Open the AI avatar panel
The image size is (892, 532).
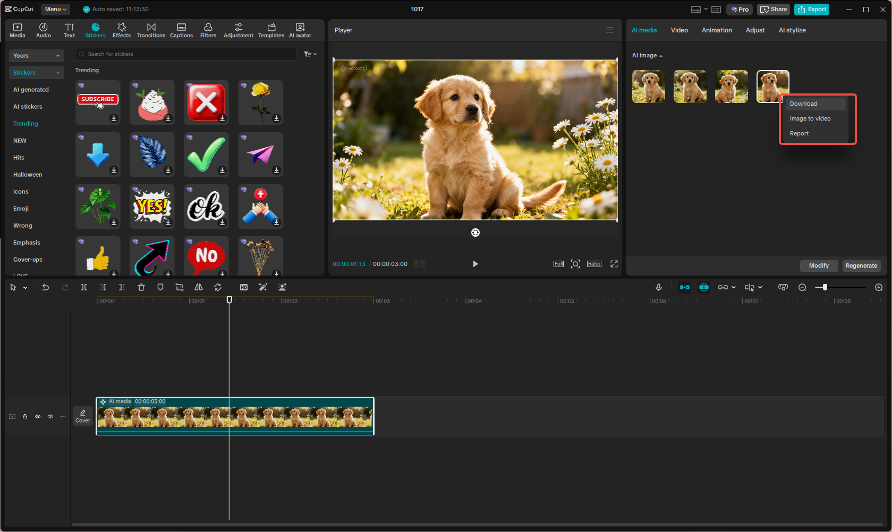tap(300, 30)
